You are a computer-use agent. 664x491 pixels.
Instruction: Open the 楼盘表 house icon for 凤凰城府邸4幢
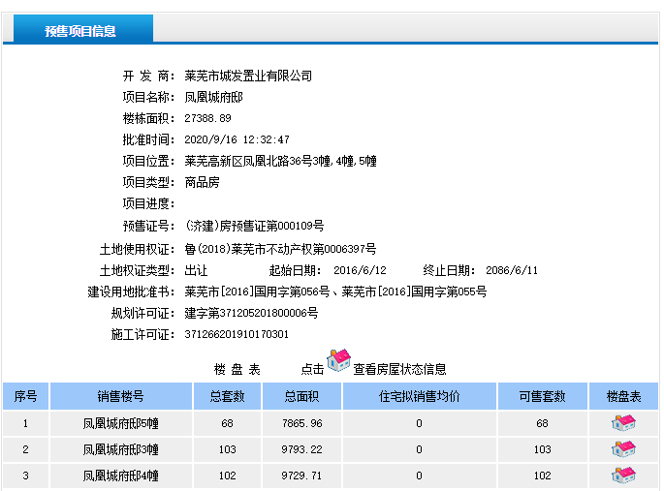click(x=623, y=476)
